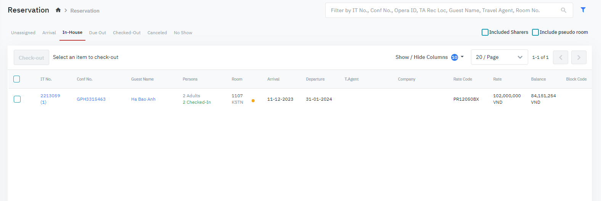This screenshot has height=201, width=601.
Task: Click rate code PR12050BX
Action: point(466,99)
